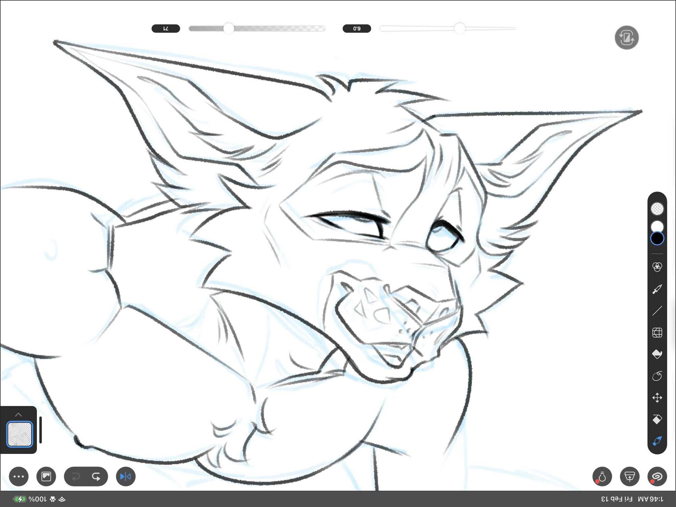Select the blue highlighted brush tool
The width and height of the screenshot is (676, 507).
tap(657, 441)
